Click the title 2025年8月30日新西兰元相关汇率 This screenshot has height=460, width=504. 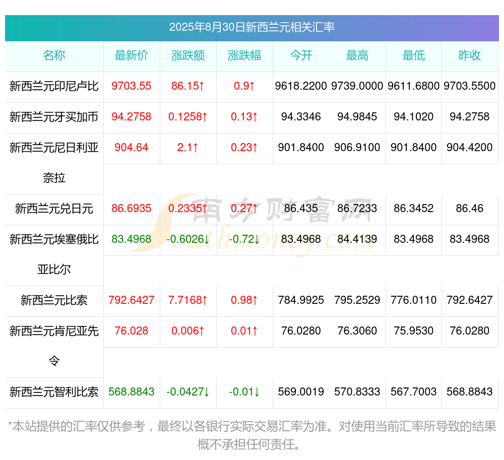(x=251, y=27)
